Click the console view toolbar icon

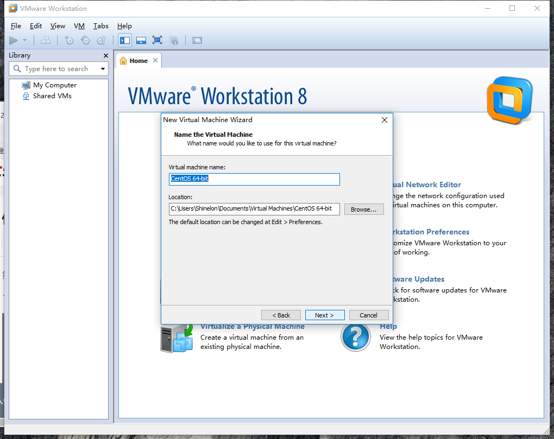(197, 41)
